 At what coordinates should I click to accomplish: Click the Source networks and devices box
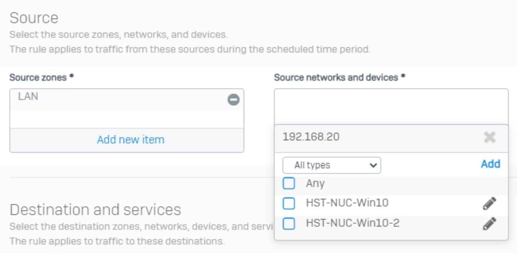391,106
